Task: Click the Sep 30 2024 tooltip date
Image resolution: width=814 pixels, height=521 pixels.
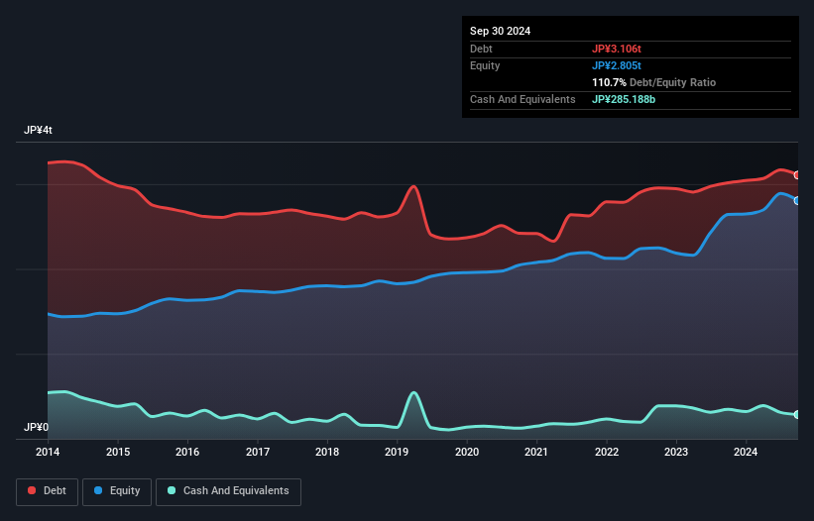Action: 500,31
